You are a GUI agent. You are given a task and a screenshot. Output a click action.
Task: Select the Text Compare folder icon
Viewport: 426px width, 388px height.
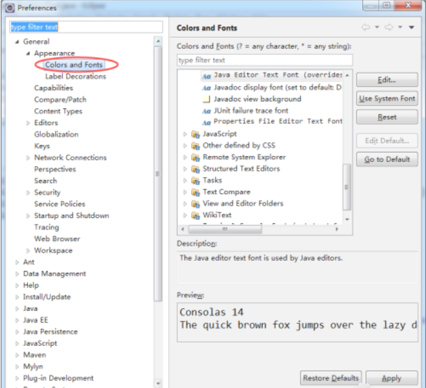196,192
